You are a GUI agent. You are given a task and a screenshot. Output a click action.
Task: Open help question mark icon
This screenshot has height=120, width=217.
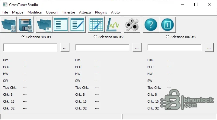[x=151, y=25]
